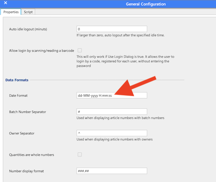
Task: Click the Auto idle logout label
Action: point(28,29)
